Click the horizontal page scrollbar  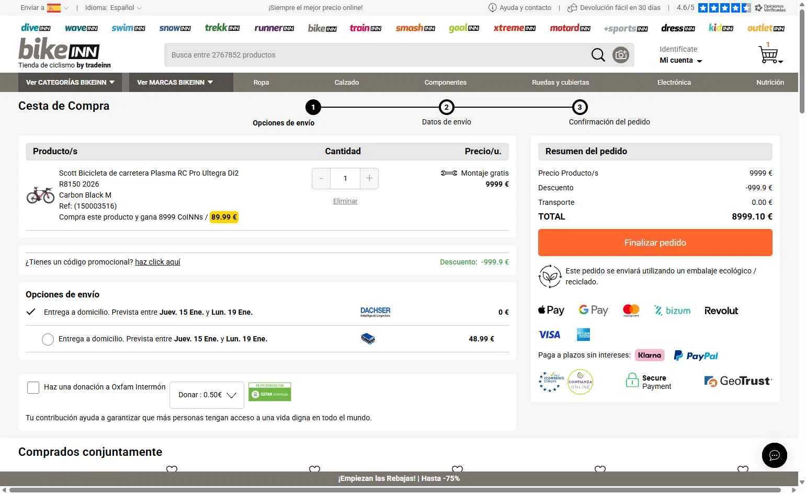coord(395,490)
